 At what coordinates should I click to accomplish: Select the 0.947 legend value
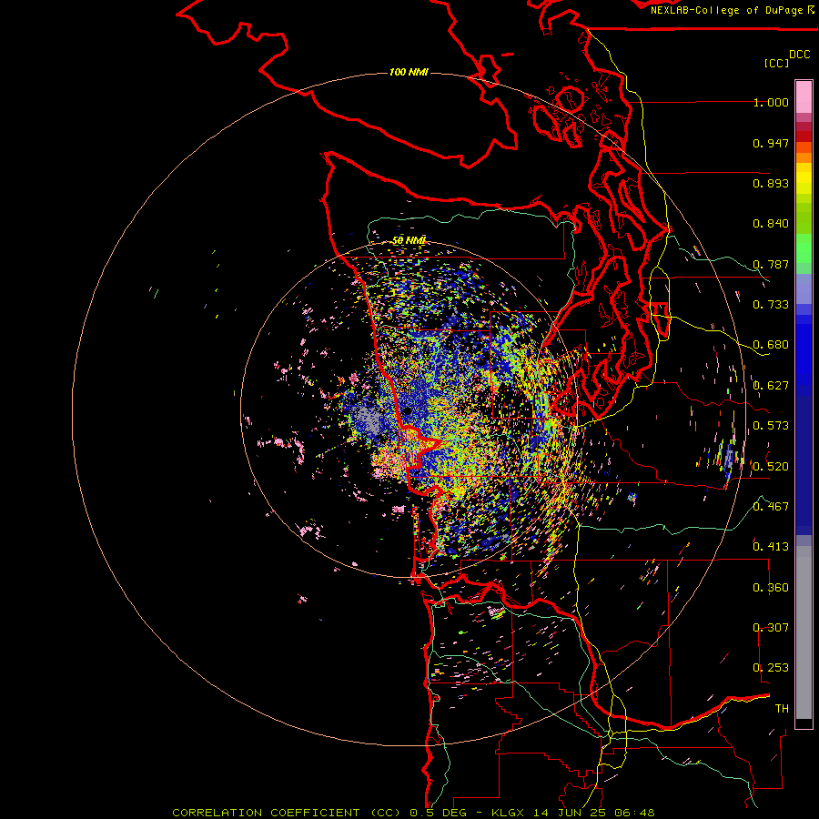pos(771,143)
